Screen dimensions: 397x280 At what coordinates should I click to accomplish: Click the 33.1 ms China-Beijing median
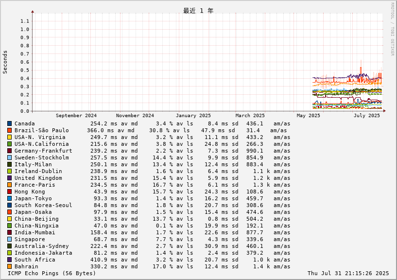point(105,219)
